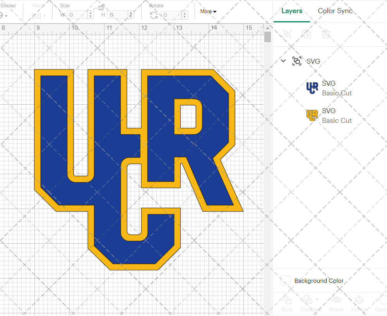
Task: Click the Group layers icon
Action: tap(287, 34)
